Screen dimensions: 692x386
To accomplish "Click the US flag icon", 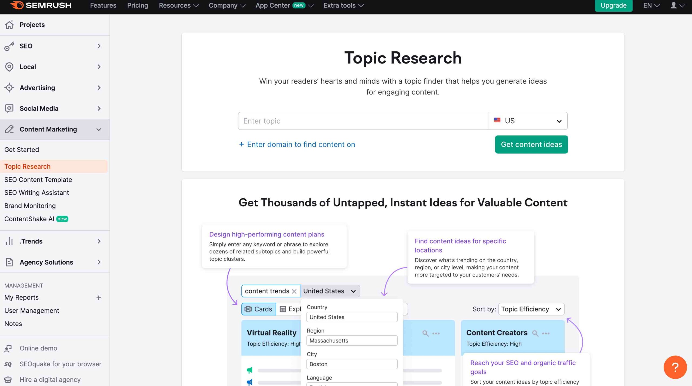I will pyautogui.click(x=497, y=120).
